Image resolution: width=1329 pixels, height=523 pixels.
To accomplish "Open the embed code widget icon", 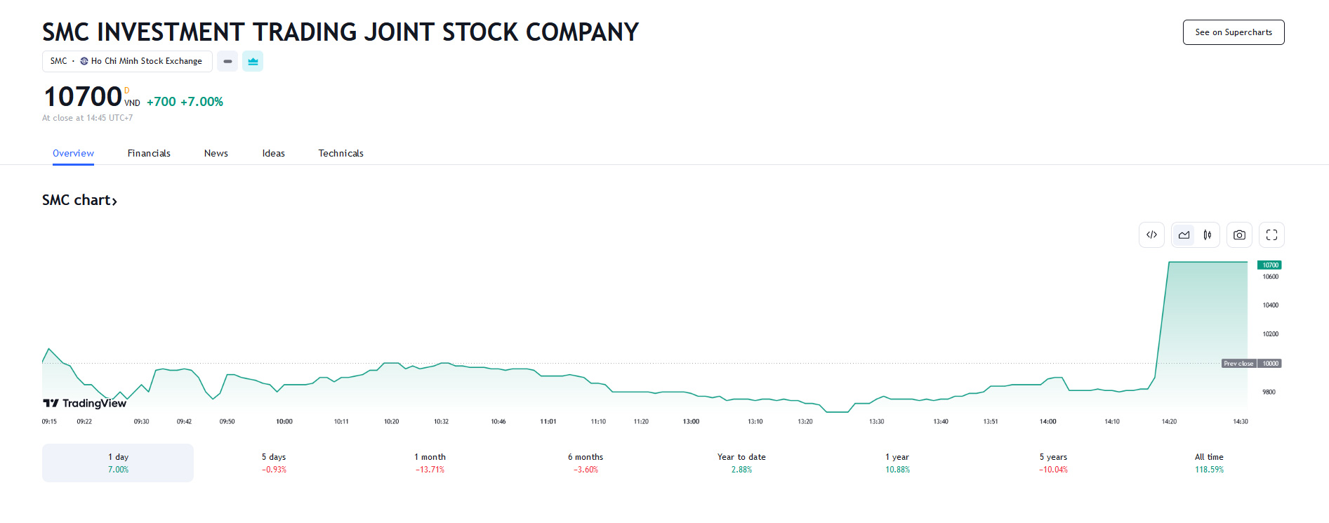I will [x=1151, y=235].
